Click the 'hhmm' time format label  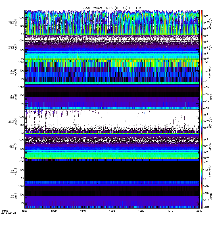5,211
